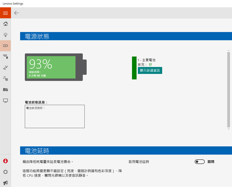Click the megaphone feedback icon

pos(5,183)
